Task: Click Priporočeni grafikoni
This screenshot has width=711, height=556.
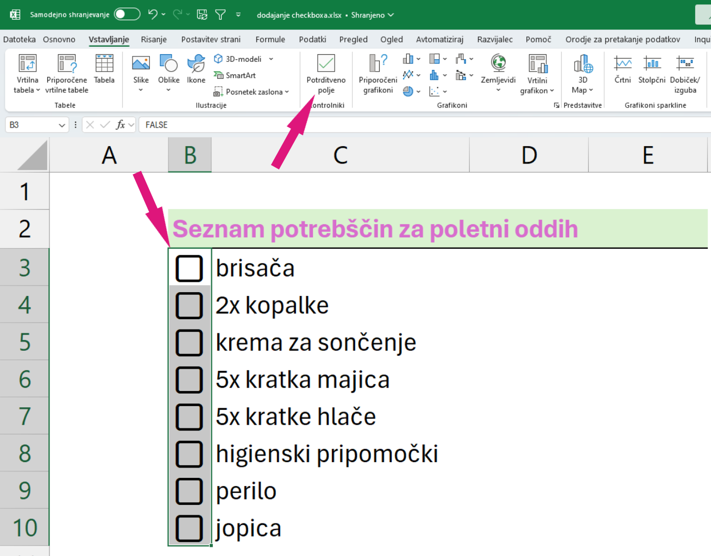Action: point(378,74)
